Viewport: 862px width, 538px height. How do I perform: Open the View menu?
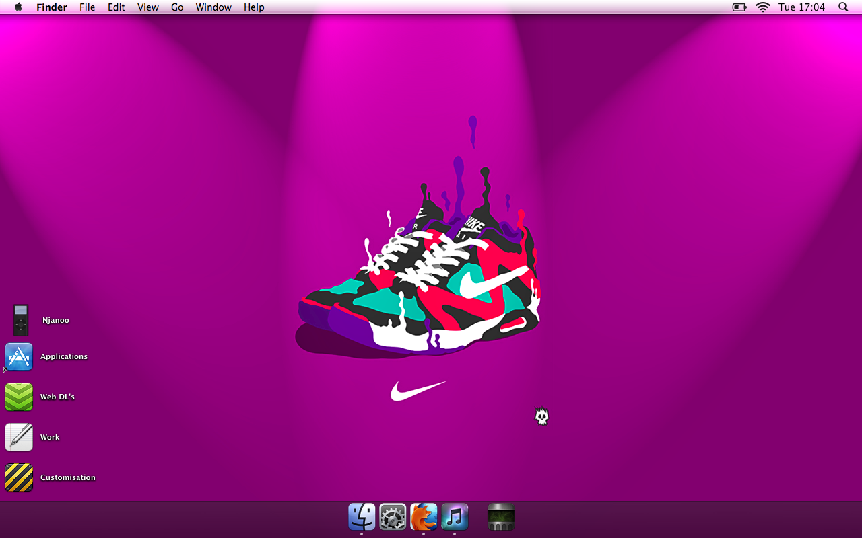148,7
